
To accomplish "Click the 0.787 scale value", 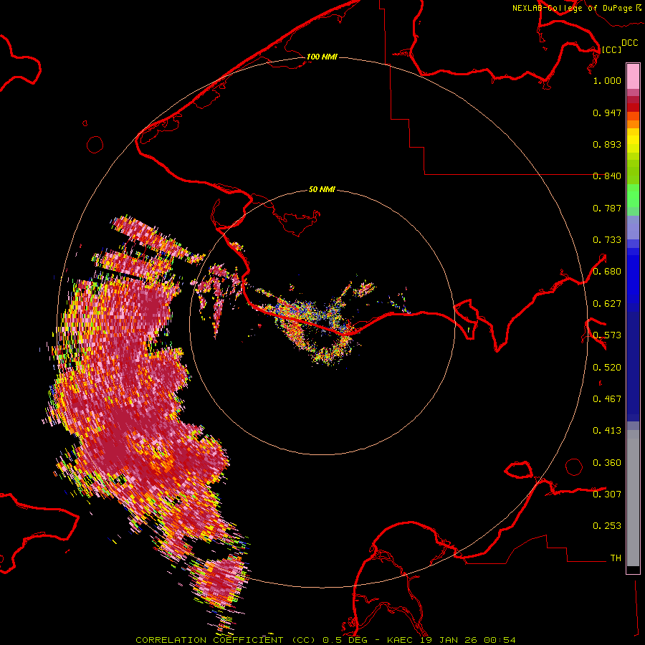I will click(607, 208).
